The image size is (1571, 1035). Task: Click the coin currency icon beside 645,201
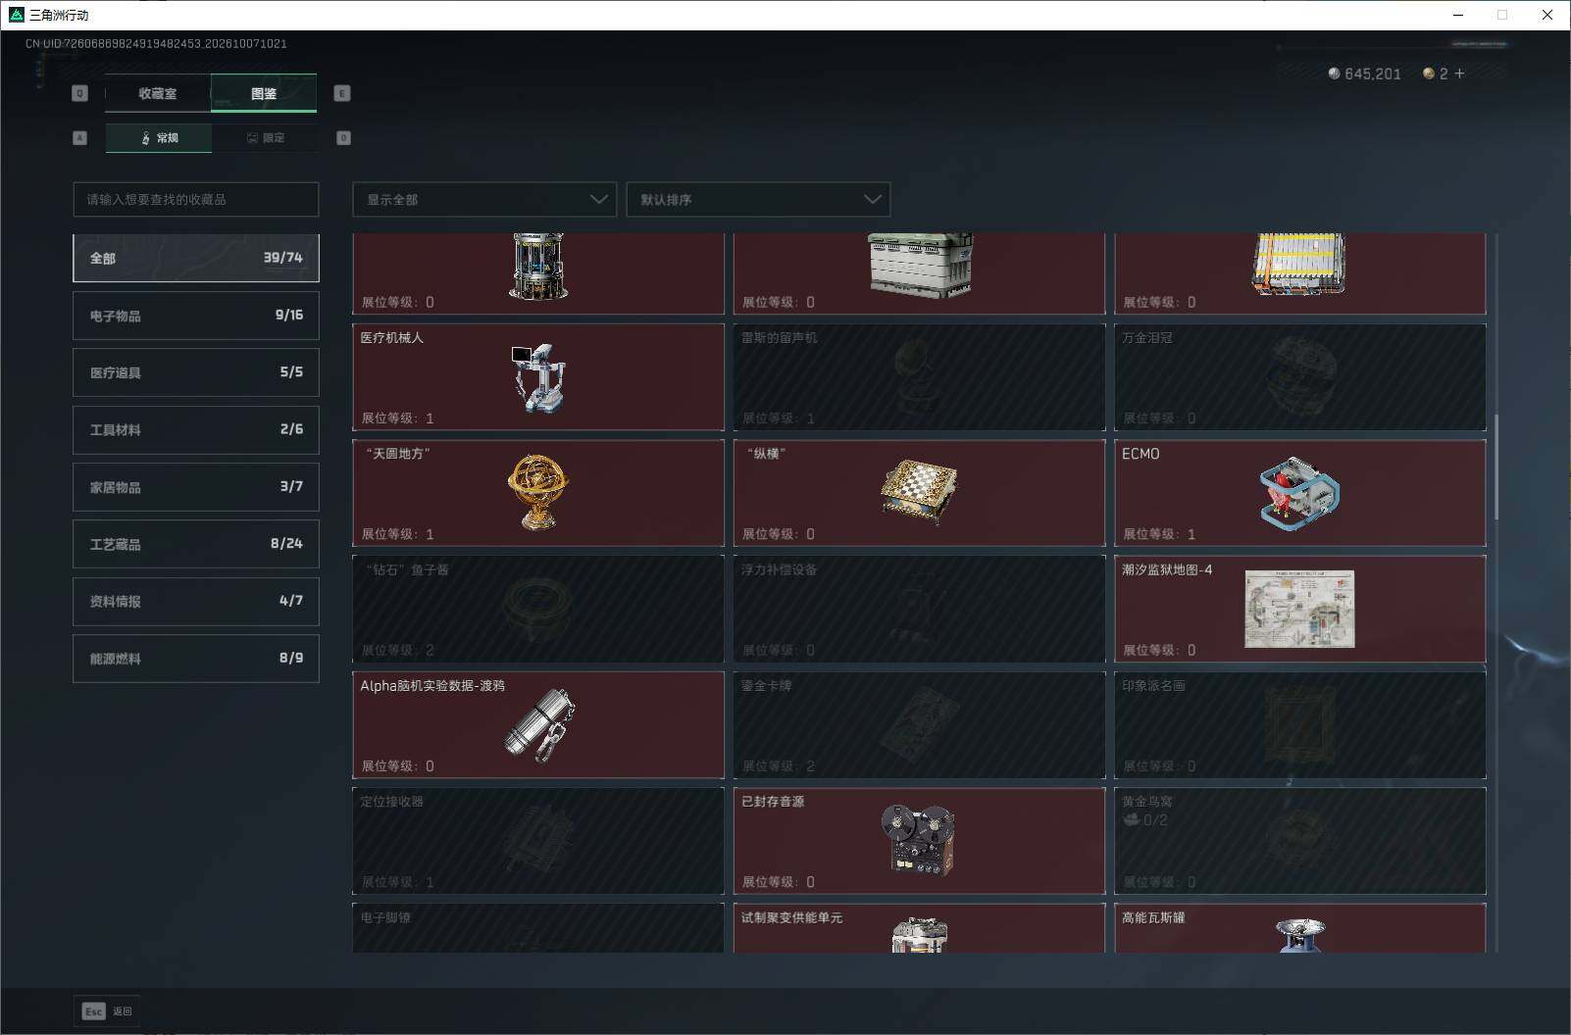coord(1334,74)
